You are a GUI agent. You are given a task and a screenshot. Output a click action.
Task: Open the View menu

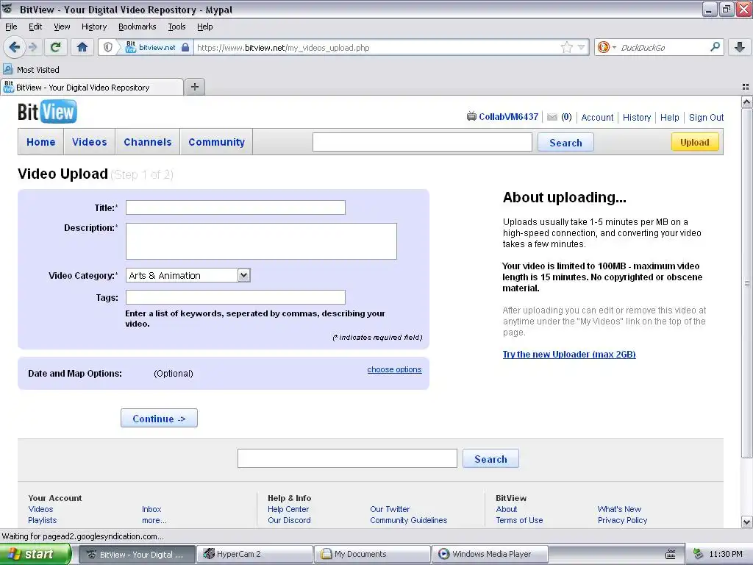pos(62,26)
